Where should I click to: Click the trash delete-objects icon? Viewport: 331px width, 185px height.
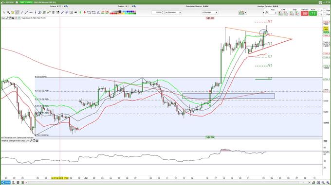pos(53,13)
